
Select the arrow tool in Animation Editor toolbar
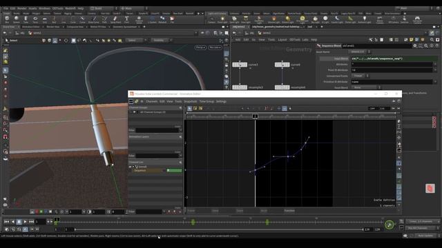[190, 108]
